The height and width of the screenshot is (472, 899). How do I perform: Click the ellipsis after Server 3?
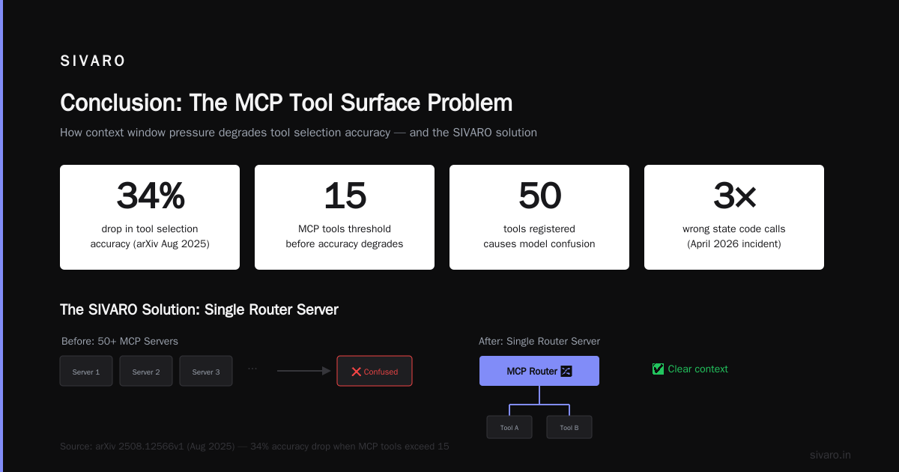tap(252, 369)
